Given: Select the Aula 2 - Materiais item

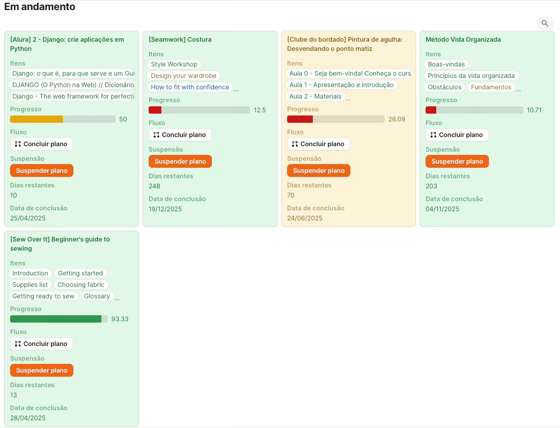Looking at the screenshot, I should click(x=316, y=96).
